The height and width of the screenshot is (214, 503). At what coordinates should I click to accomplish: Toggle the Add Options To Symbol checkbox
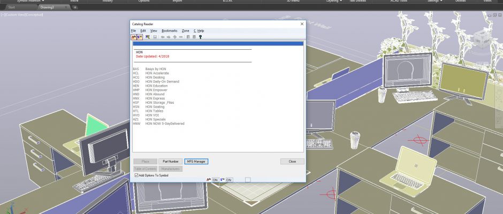click(136, 175)
